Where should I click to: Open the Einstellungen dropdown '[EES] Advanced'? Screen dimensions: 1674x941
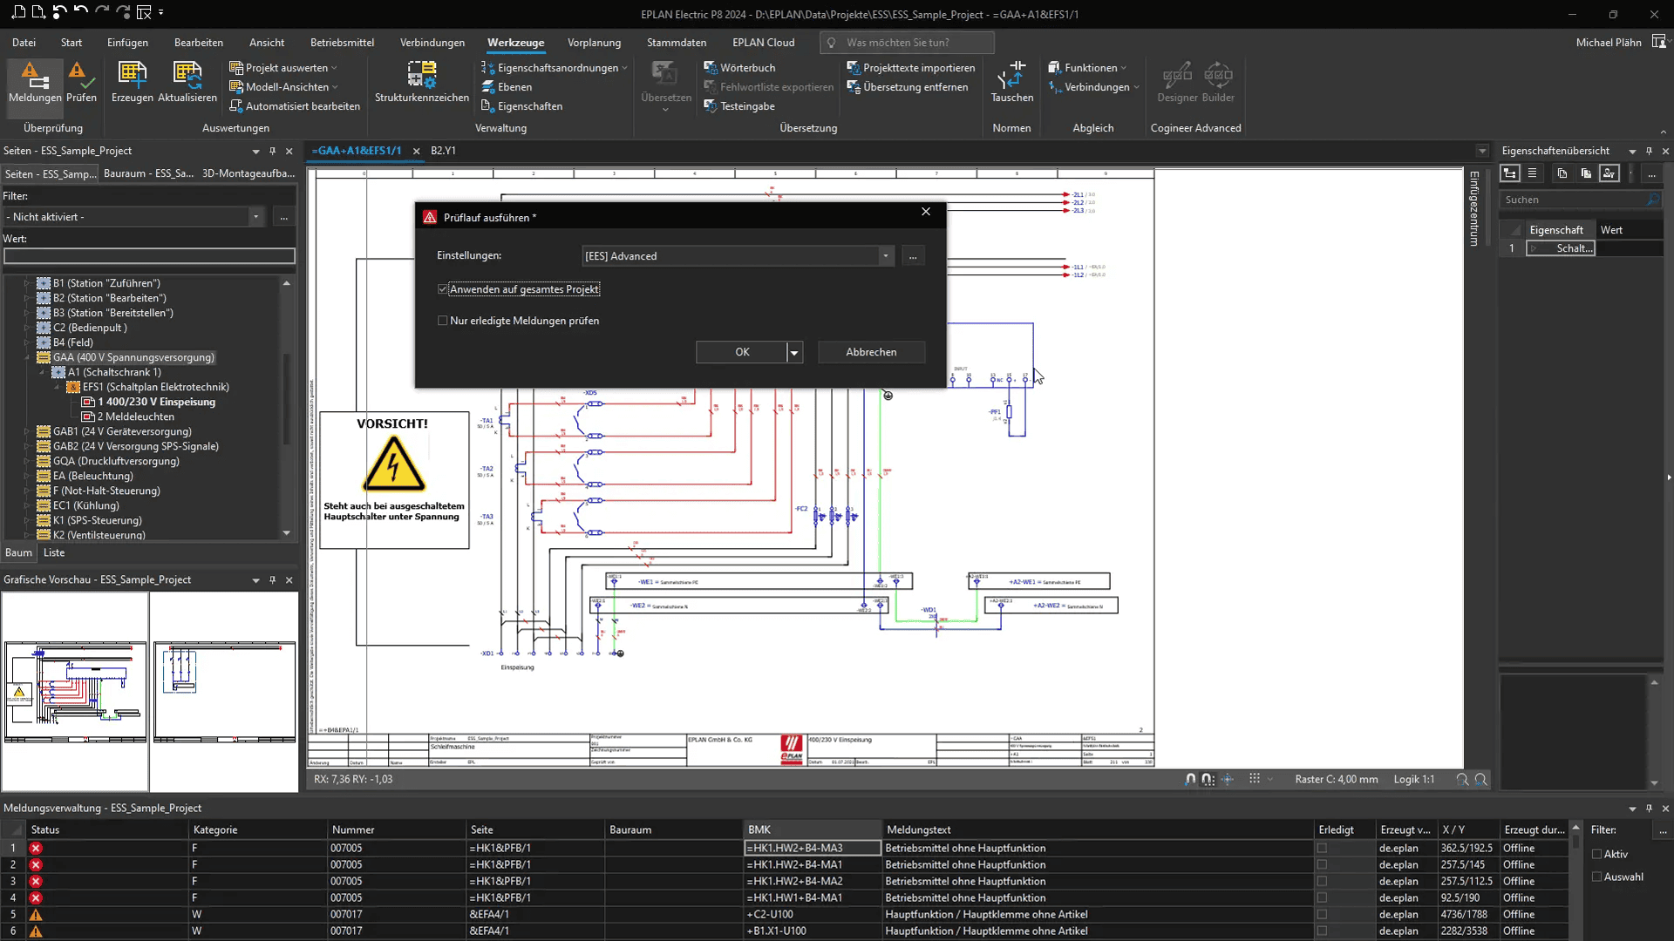pos(885,256)
